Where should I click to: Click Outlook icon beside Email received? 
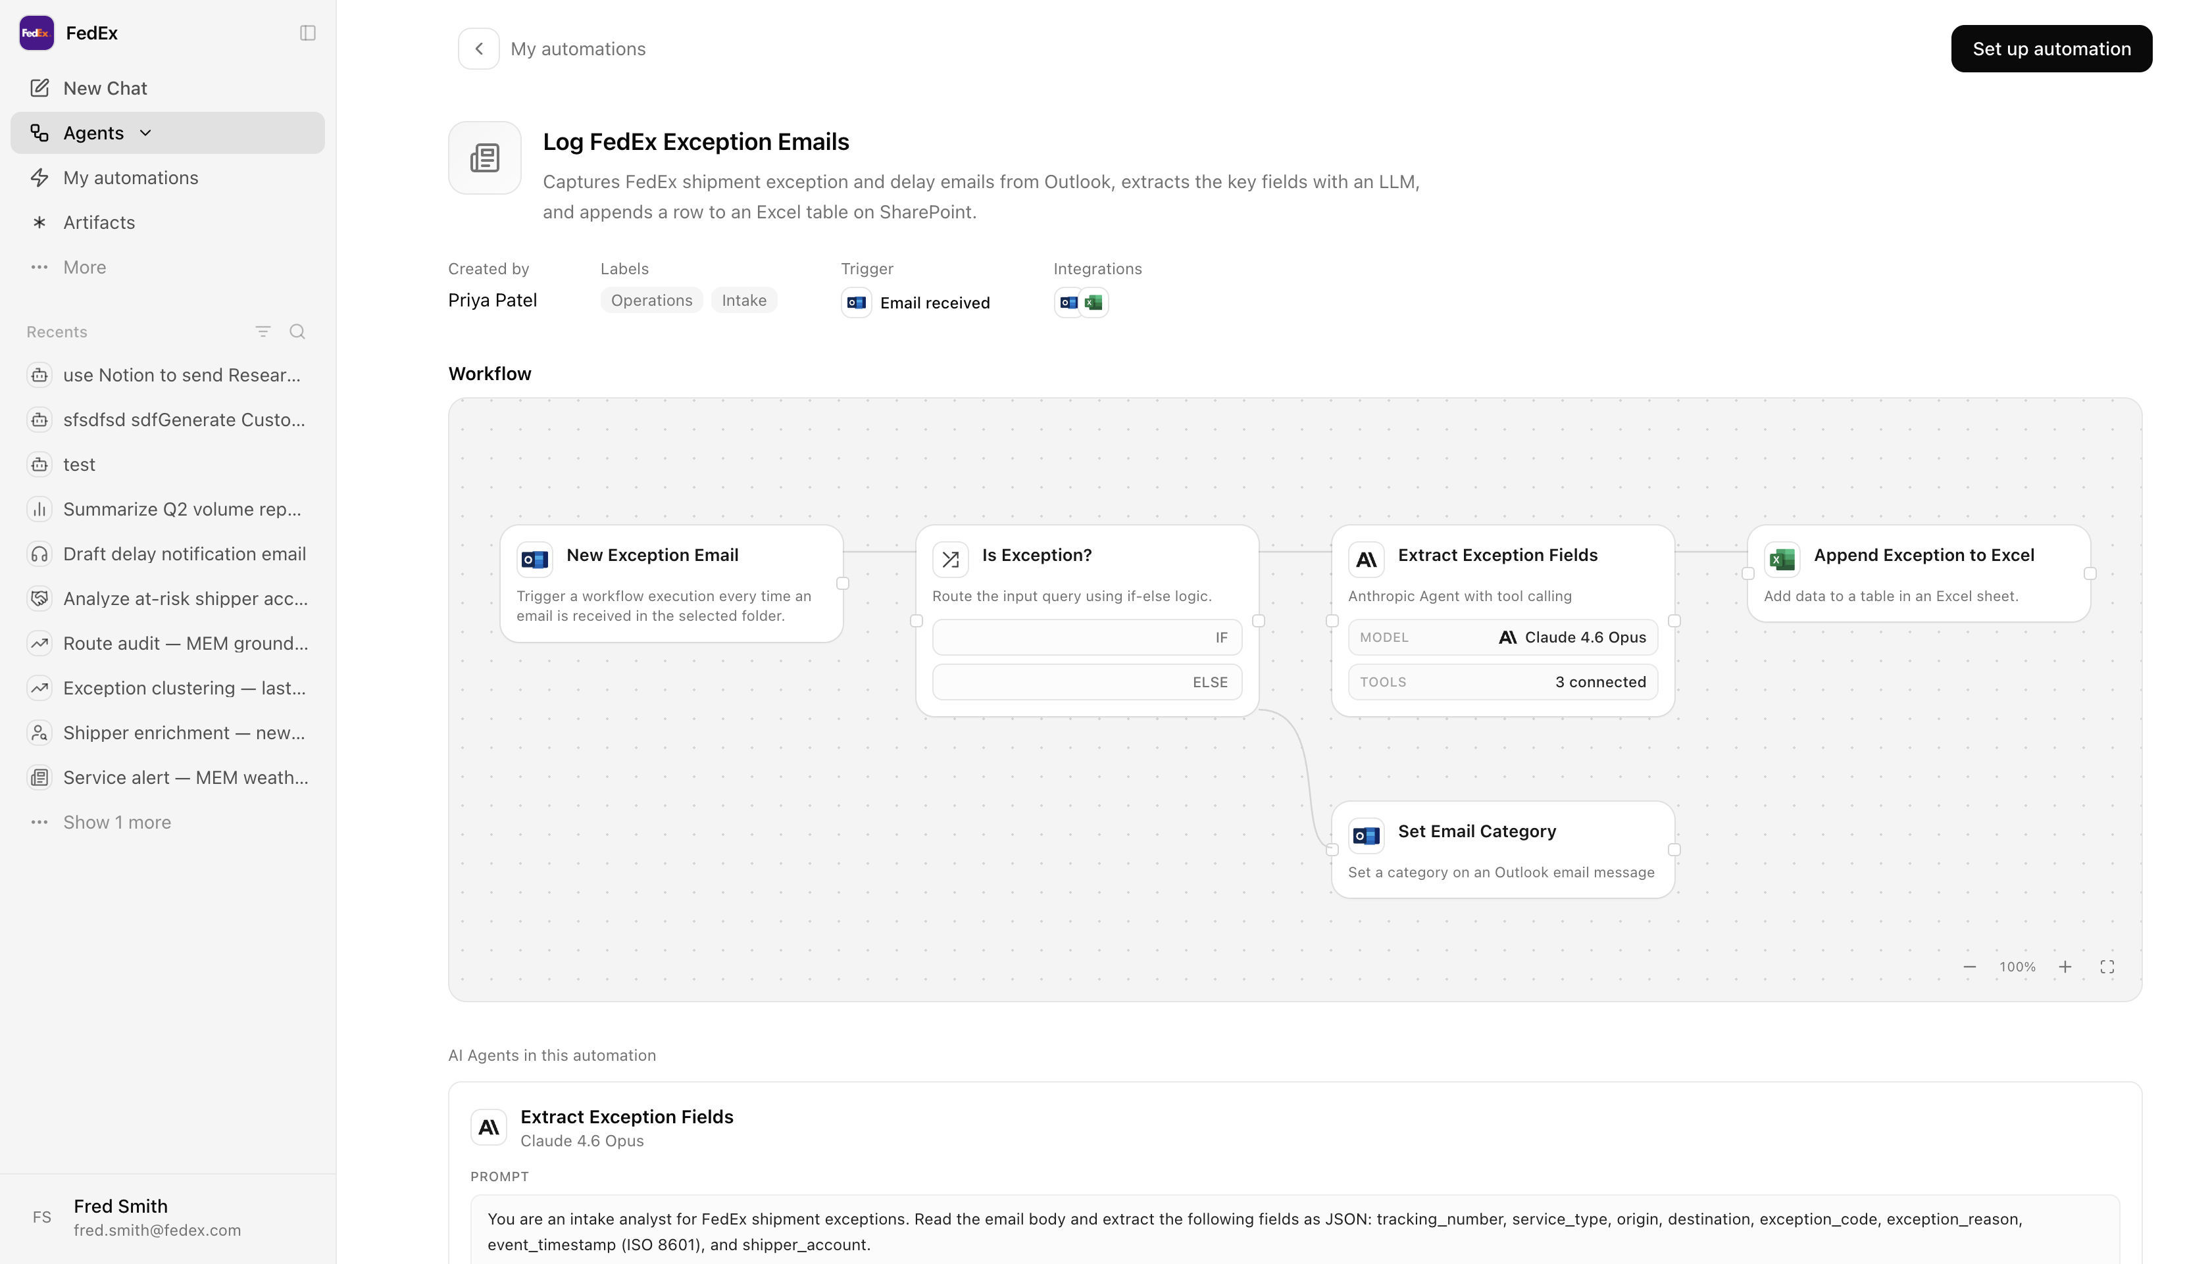856,302
